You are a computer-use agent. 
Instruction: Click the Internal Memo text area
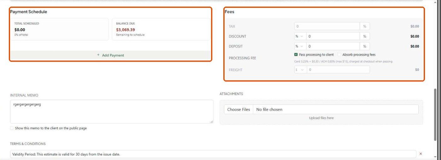pyautogui.click(x=112, y=112)
